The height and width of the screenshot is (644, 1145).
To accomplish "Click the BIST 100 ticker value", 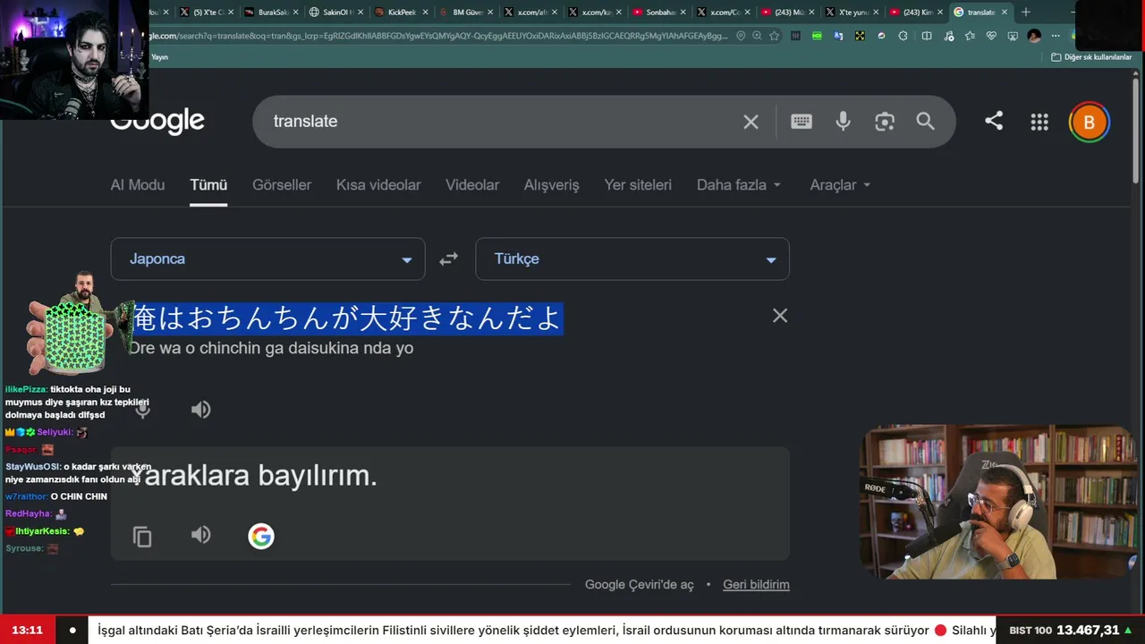I will point(1087,631).
